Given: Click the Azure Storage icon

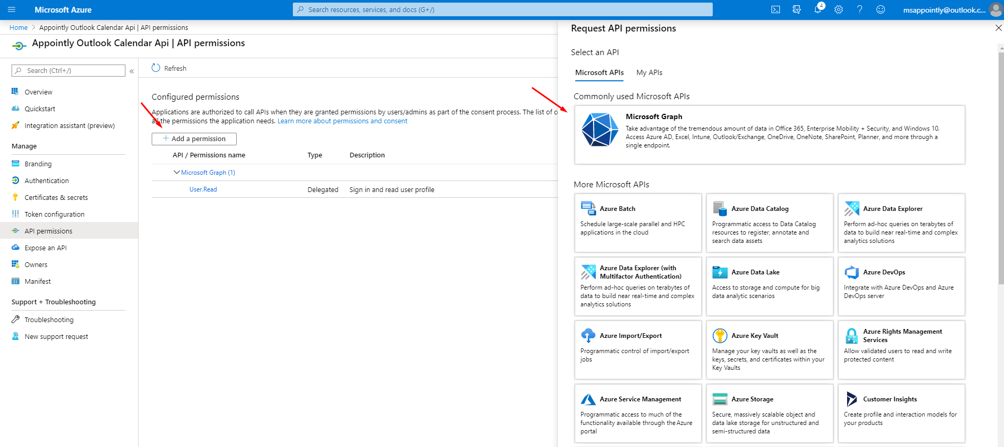Looking at the screenshot, I should click(720, 399).
